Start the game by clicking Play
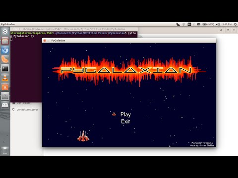Image resolution: width=238 pixels, height=178 pixels. click(x=125, y=114)
